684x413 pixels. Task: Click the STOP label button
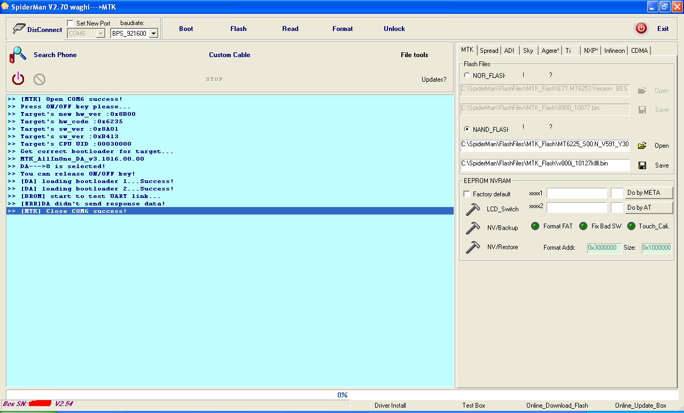point(214,80)
